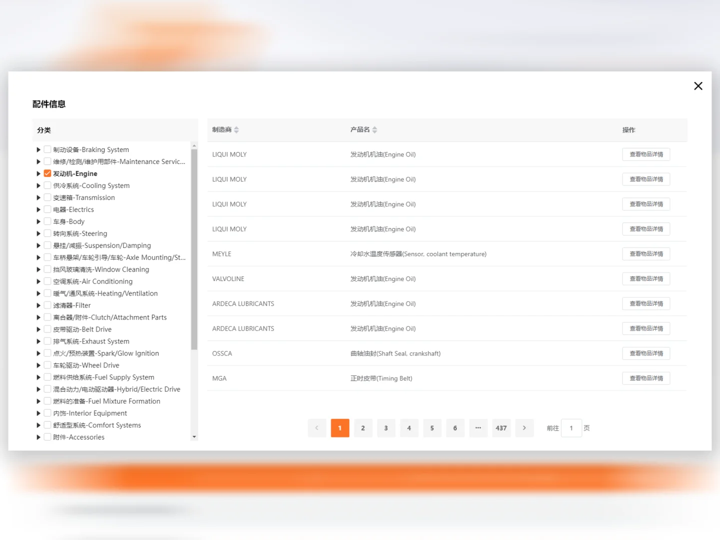Viewport: 720px width, 540px height.
Task: Select 车桥悬架/车轮引导/车轮-Axle Mounting label
Action: [119, 257]
